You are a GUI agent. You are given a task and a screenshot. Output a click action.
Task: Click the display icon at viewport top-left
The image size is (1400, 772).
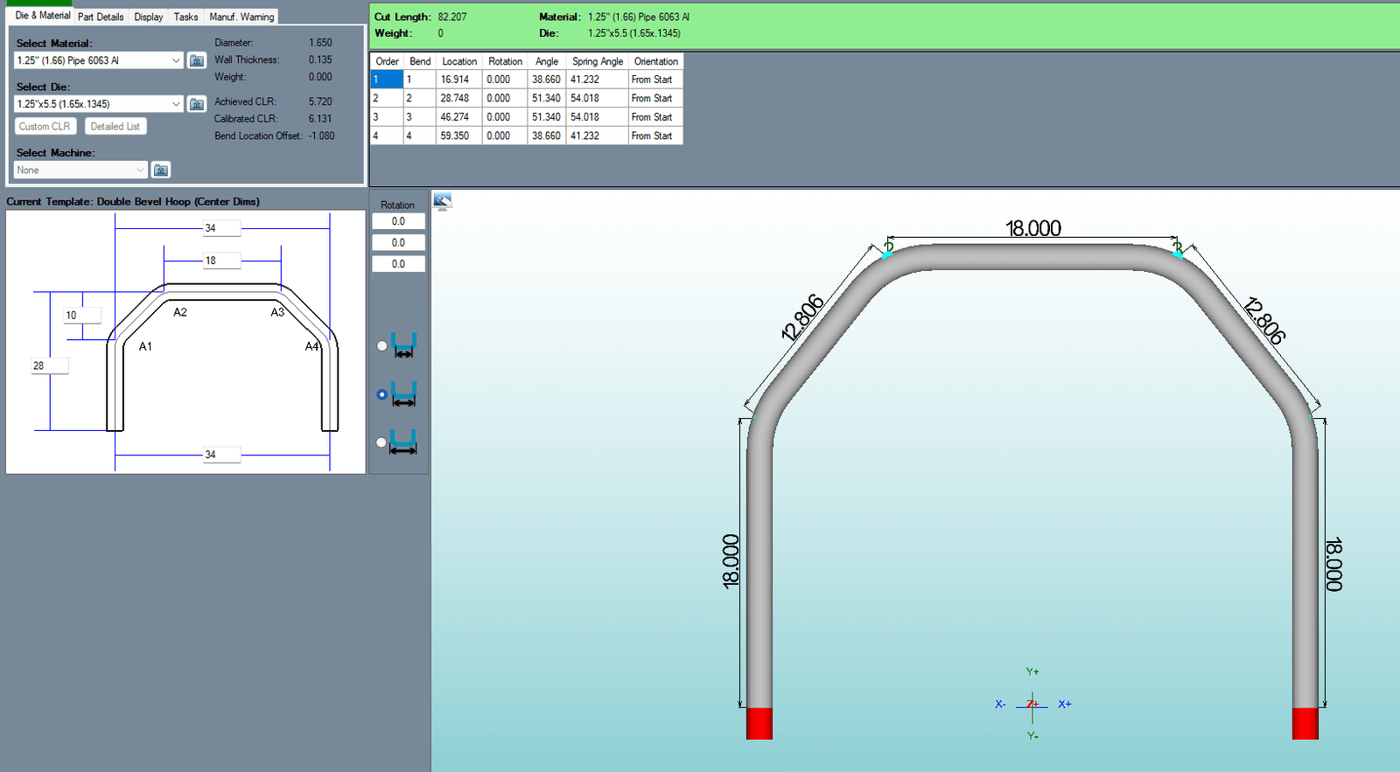(443, 202)
